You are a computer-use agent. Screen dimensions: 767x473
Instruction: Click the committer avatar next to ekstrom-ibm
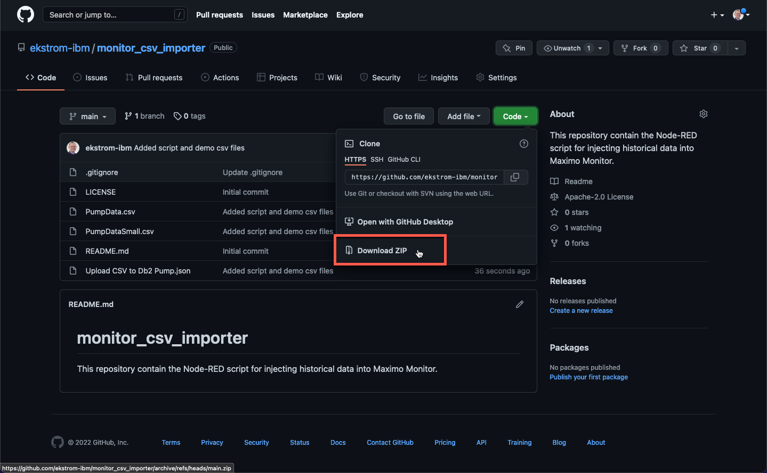(x=73, y=148)
